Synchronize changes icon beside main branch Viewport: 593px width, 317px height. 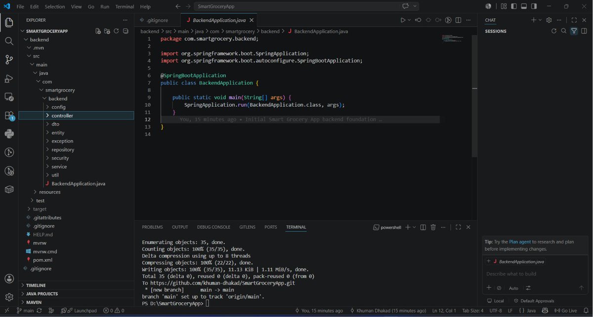[39, 311]
